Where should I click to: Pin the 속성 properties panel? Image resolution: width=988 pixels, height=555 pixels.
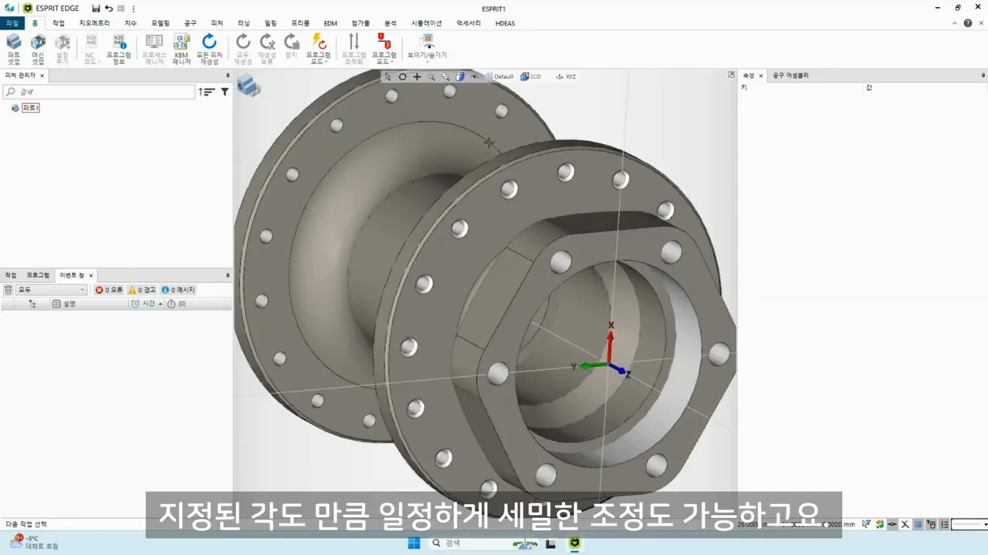point(984,76)
